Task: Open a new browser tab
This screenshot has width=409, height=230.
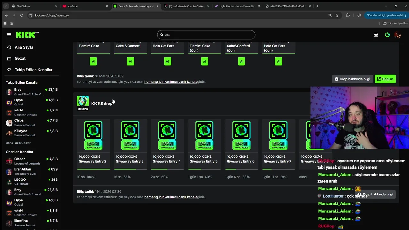Action: (317, 6)
